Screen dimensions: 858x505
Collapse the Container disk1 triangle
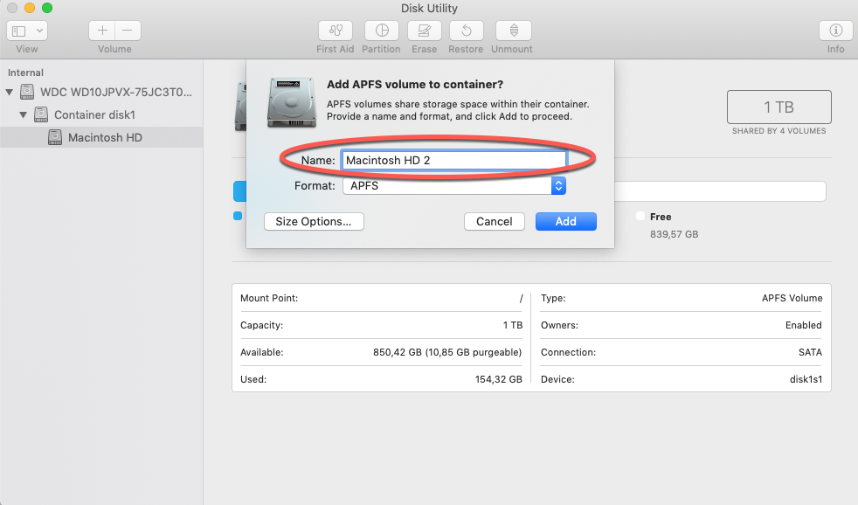tap(24, 114)
